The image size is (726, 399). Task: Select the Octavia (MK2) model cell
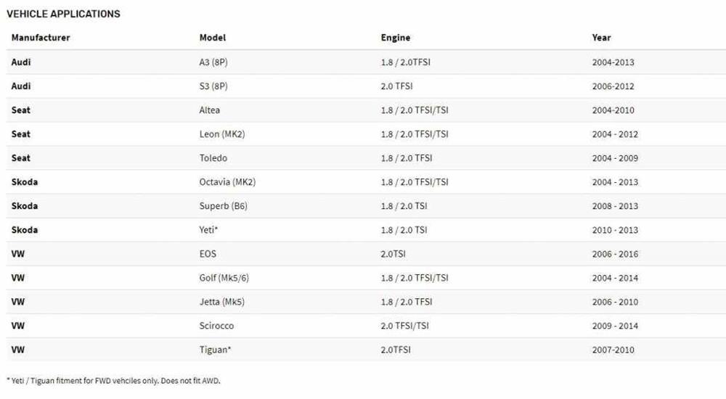pyautogui.click(x=227, y=182)
